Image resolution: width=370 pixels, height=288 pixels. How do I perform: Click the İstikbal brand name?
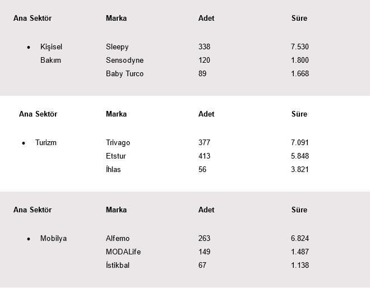pos(118,266)
